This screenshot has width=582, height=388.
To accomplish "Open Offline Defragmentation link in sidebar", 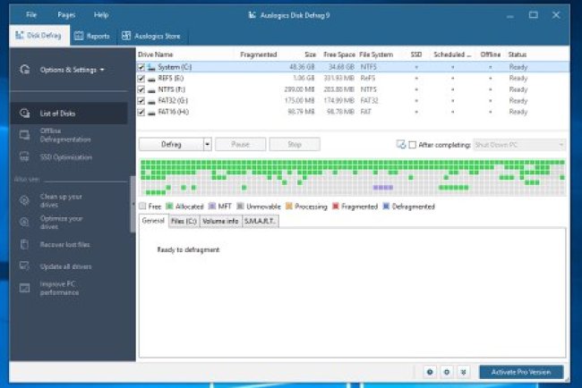I will point(65,135).
